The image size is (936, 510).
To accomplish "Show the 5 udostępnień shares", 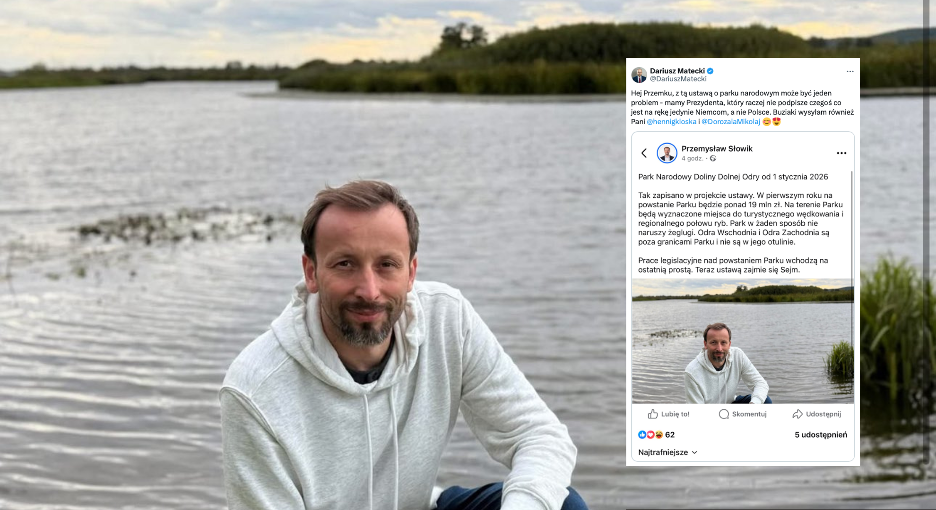I will pos(821,435).
